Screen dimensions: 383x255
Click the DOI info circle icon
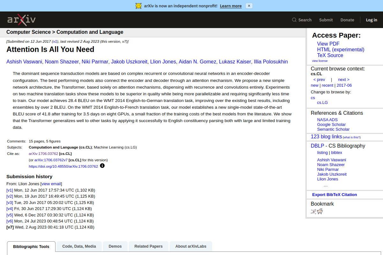pyautogui.click(x=102, y=166)
